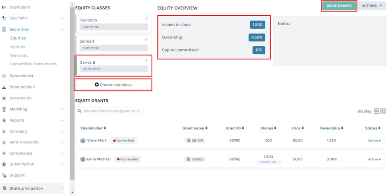
Task: Sort grants by Shareholder column
Action: (93, 128)
